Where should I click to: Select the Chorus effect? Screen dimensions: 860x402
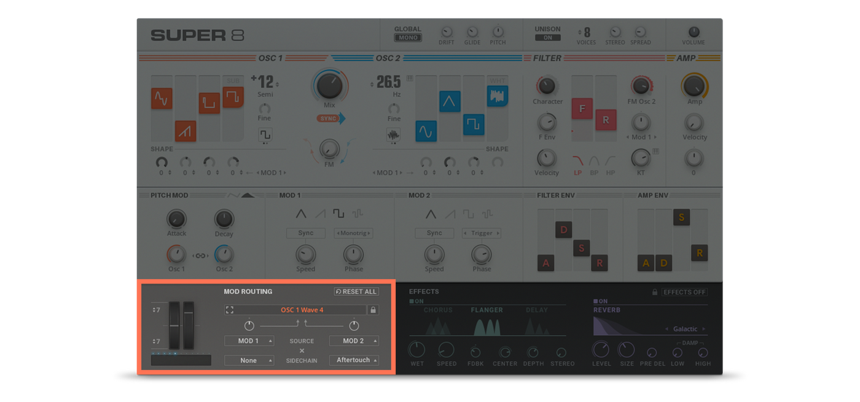[438, 321]
